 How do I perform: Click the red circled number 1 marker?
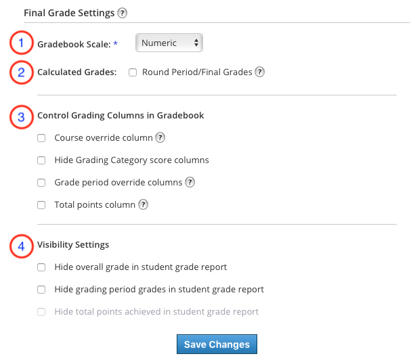click(21, 43)
